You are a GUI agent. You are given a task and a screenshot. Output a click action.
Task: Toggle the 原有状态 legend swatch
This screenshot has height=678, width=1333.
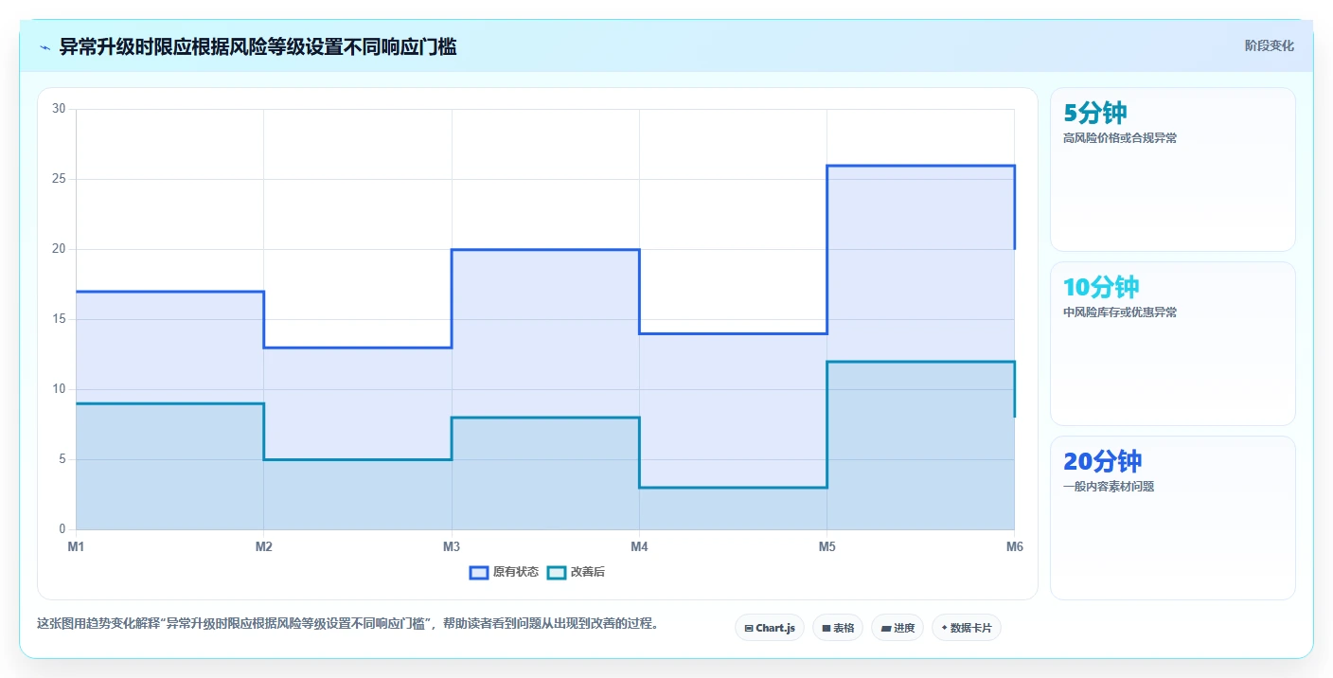(x=479, y=572)
